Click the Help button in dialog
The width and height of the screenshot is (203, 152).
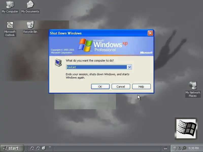(x=141, y=87)
